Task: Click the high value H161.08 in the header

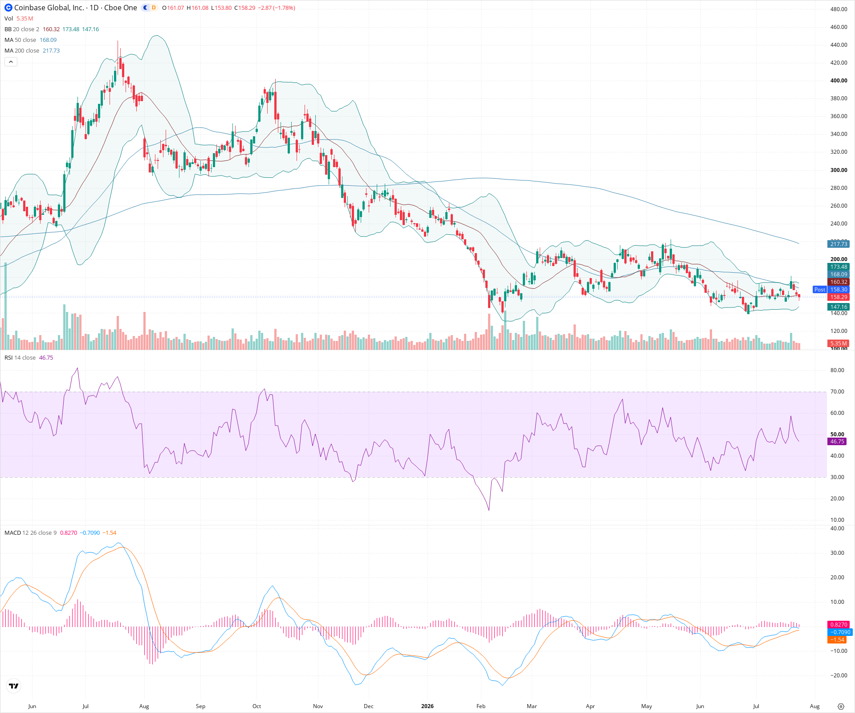Action: tap(197, 8)
